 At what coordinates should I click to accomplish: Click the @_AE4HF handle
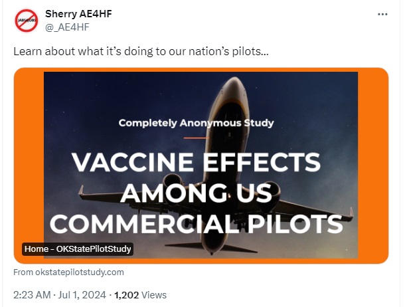pos(67,27)
